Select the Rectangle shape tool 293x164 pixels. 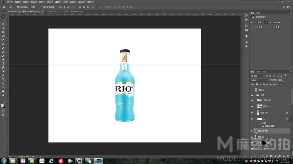(3, 87)
